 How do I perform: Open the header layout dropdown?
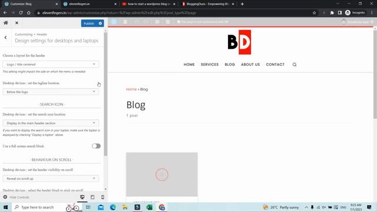(51, 64)
